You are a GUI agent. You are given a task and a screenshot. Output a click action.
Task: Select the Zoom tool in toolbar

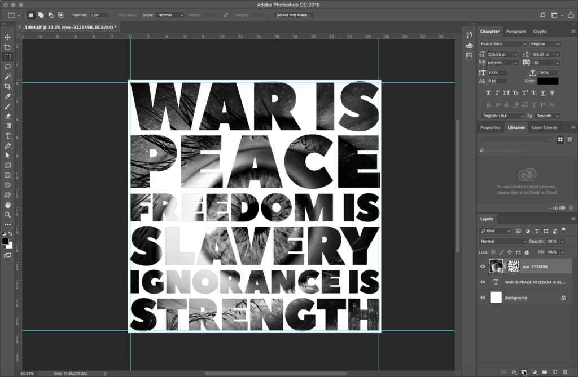click(8, 214)
